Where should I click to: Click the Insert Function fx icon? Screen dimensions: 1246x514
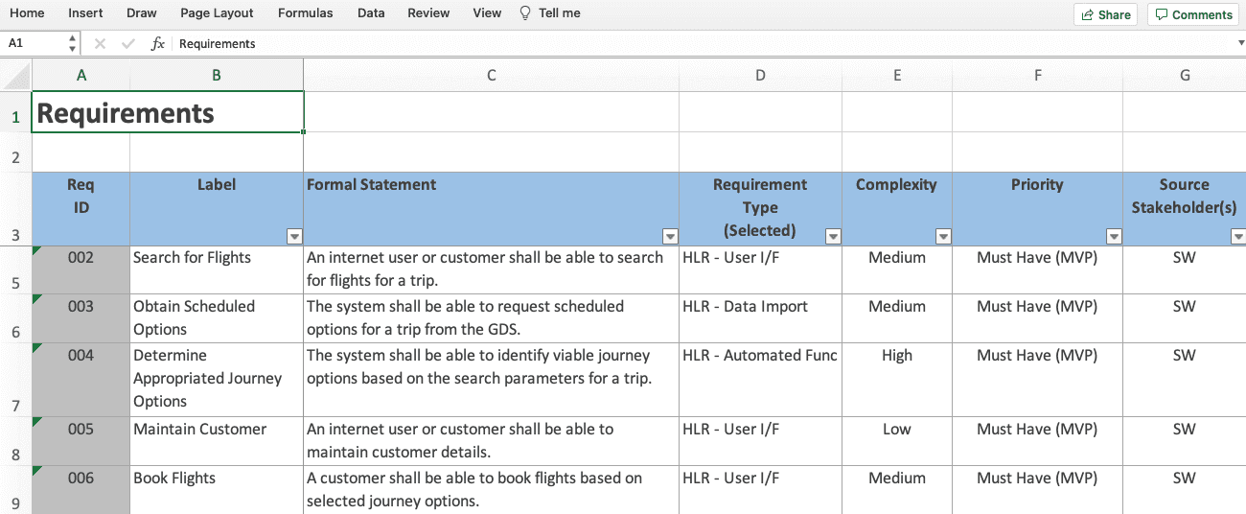(x=158, y=44)
